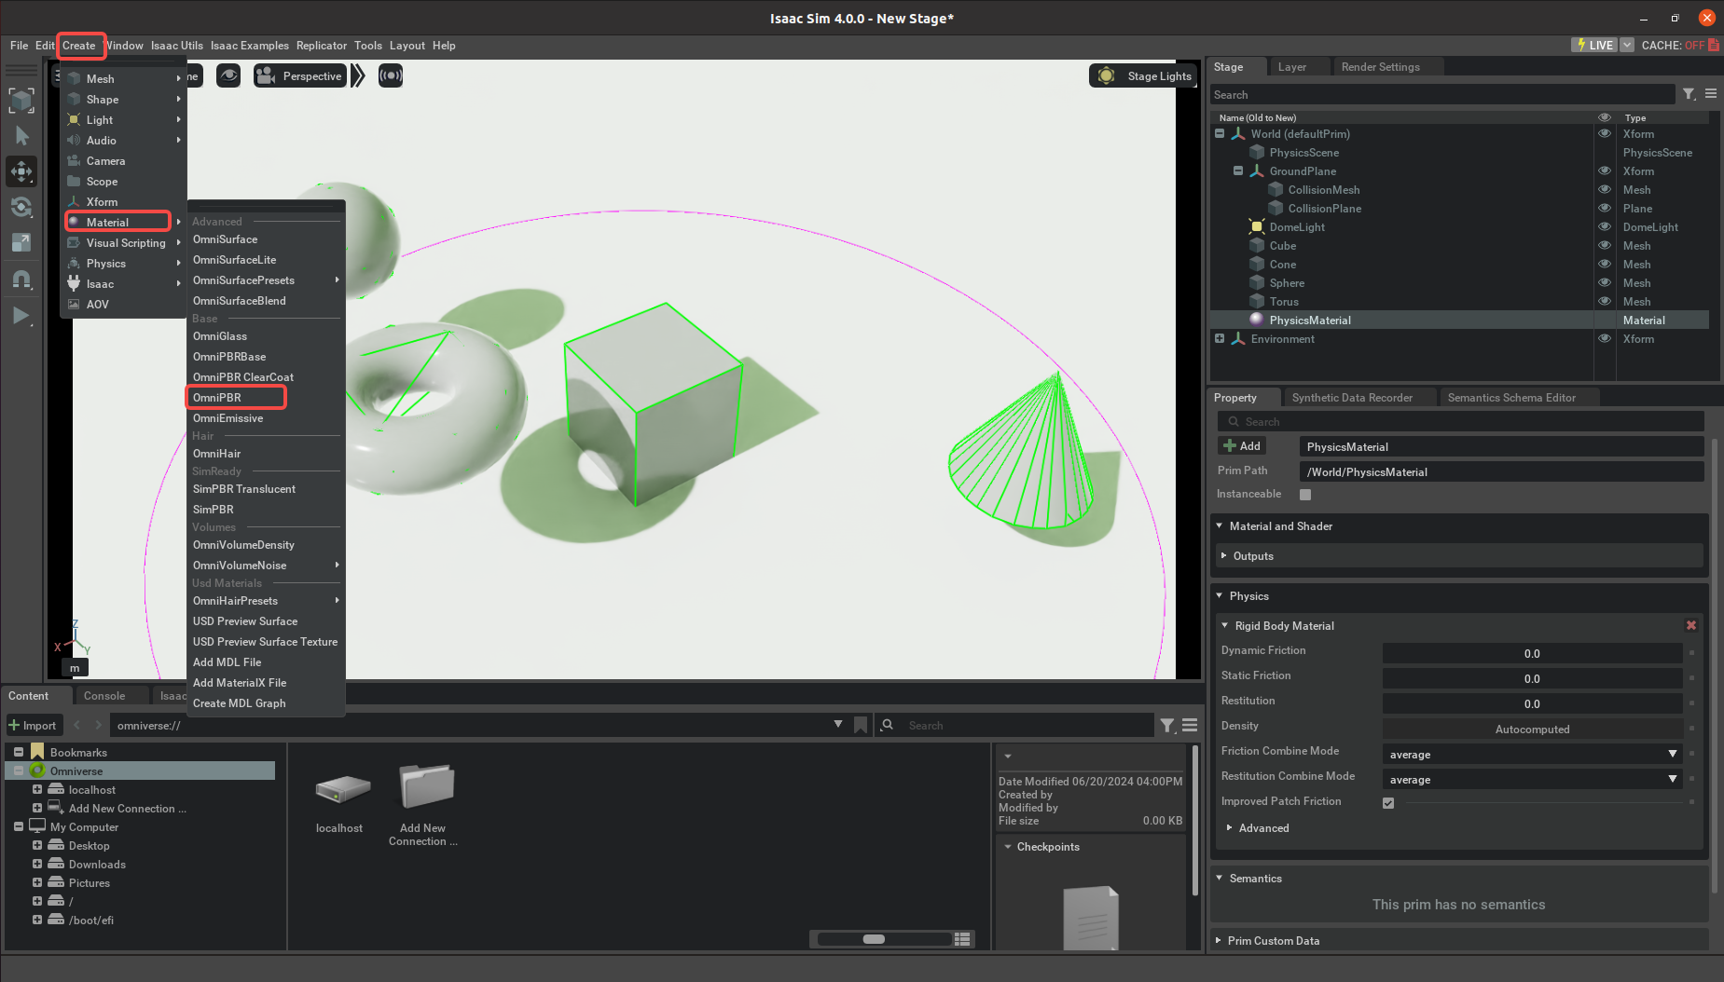
Task: Click the Import button in Content
Action: tap(33, 725)
